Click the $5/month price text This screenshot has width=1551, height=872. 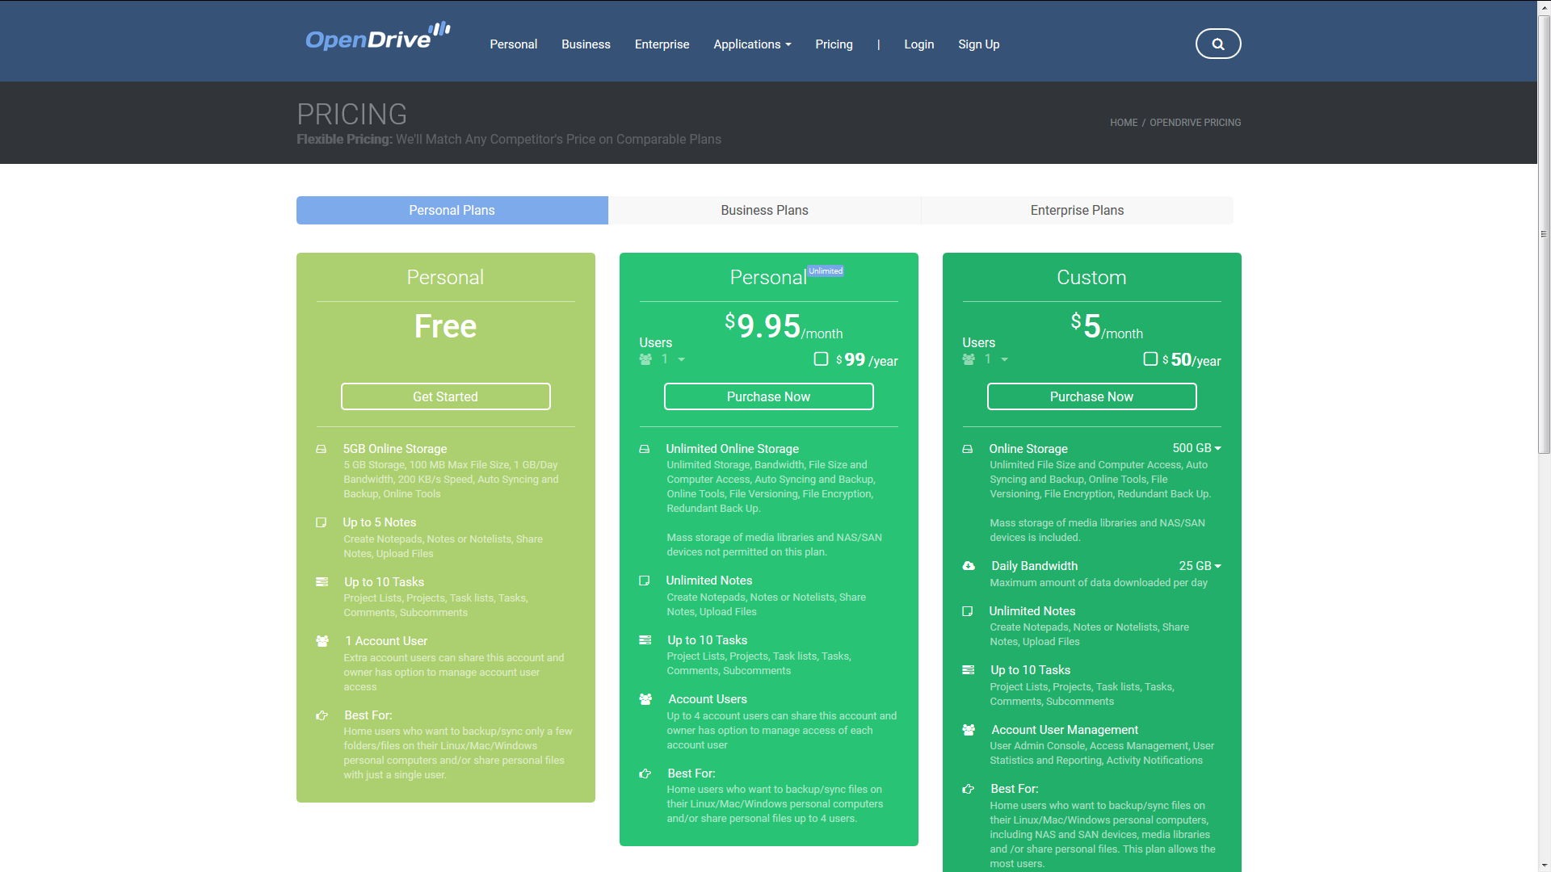(x=1107, y=326)
